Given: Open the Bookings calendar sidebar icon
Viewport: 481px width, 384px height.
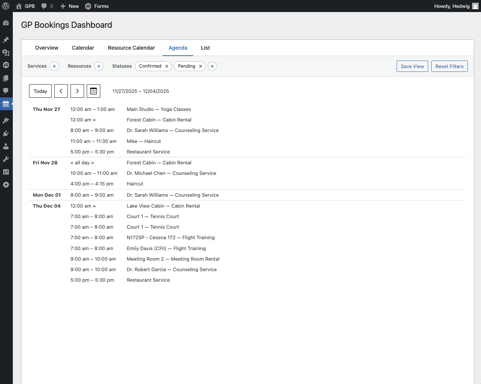Looking at the screenshot, I should pos(6,104).
